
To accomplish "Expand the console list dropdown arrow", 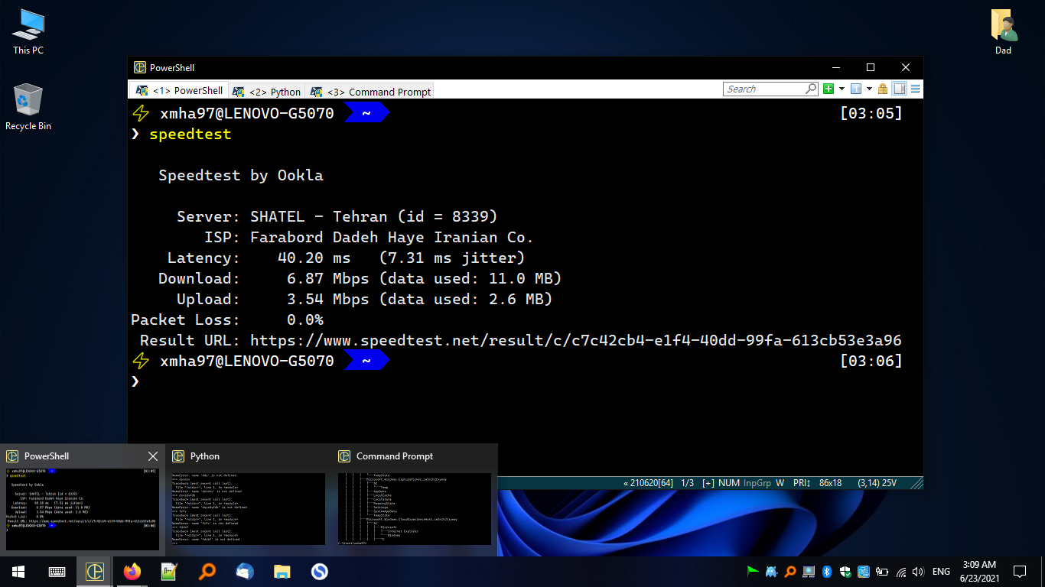I will click(x=869, y=89).
